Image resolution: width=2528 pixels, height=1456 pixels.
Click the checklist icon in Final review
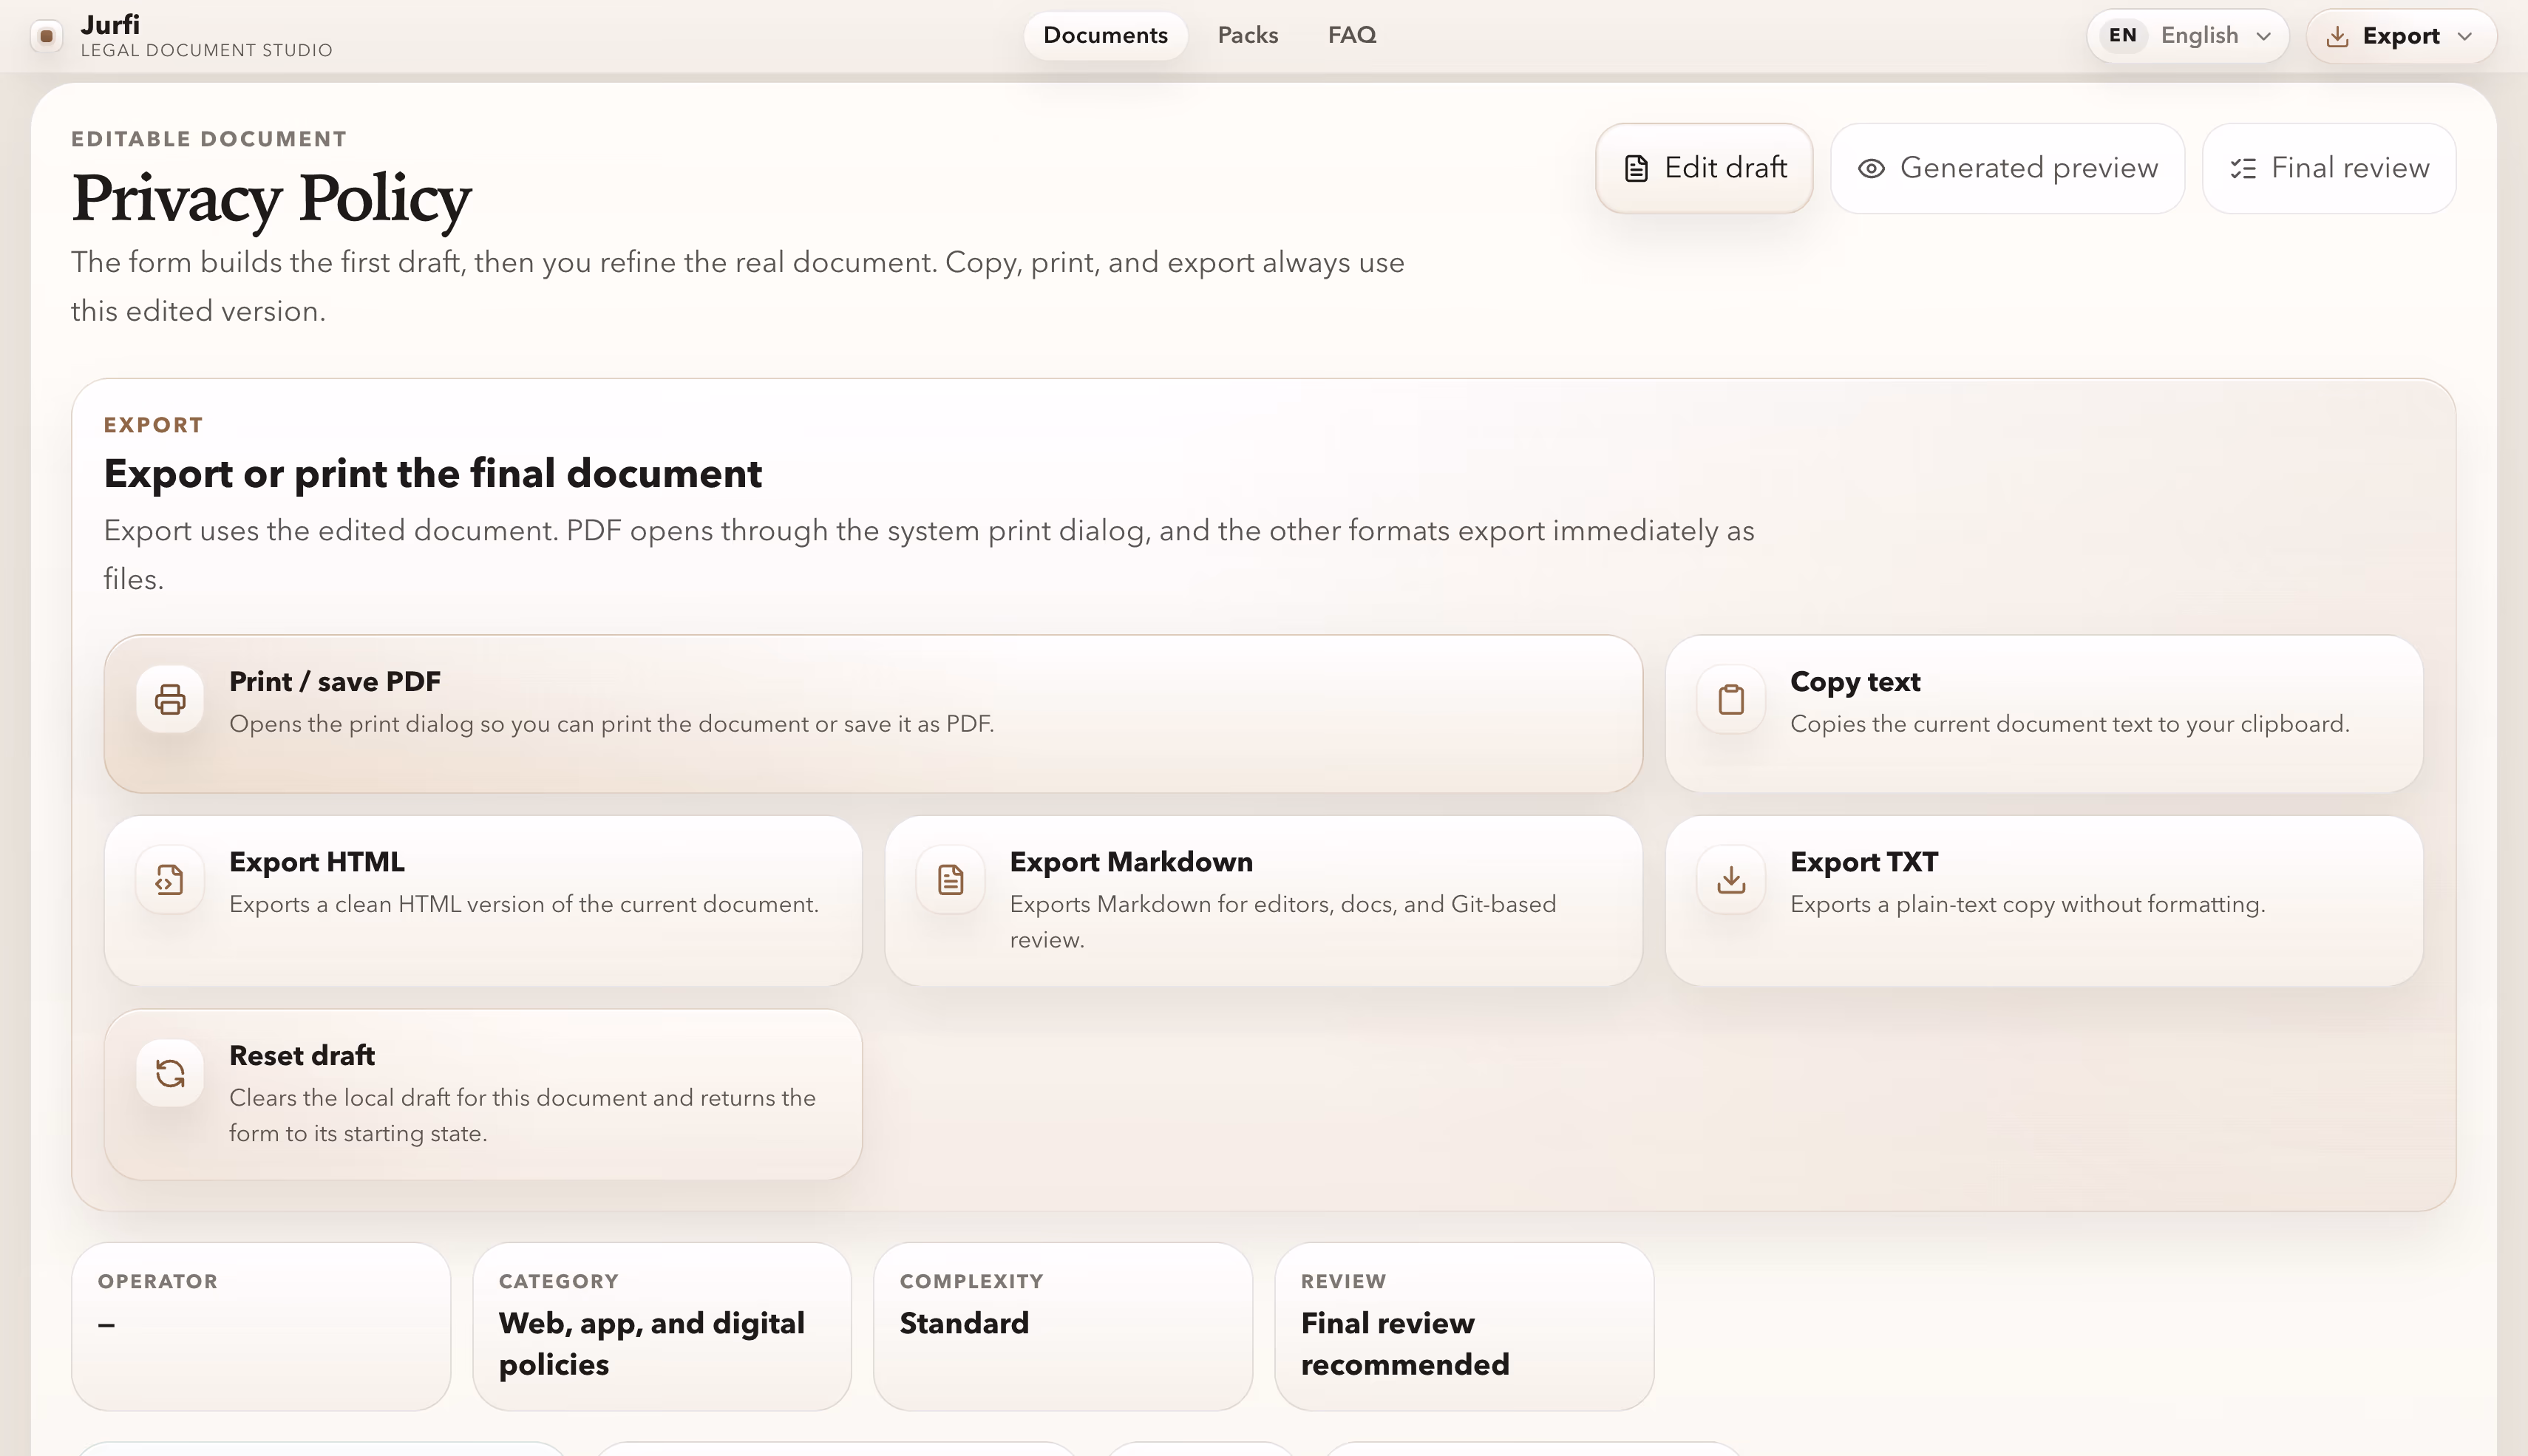pyautogui.click(x=2243, y=168)
